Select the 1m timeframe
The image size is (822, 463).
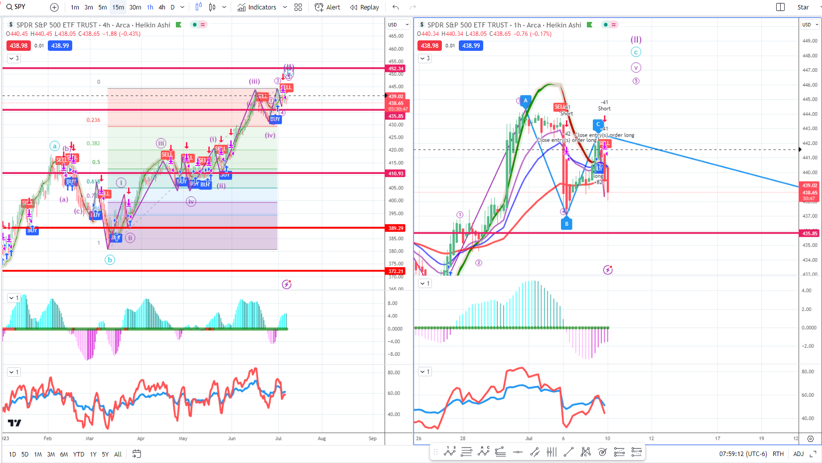(75, 7)
